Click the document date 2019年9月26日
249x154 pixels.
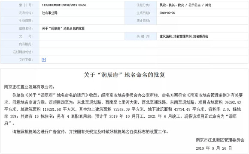point(214,148)
